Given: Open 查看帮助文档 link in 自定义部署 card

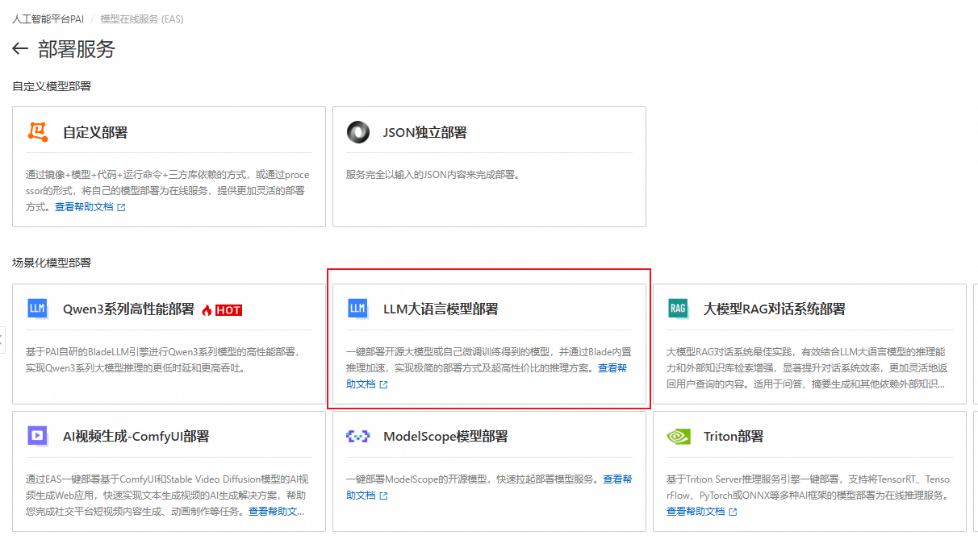Looking at the screenshot, I should point(90,207).
